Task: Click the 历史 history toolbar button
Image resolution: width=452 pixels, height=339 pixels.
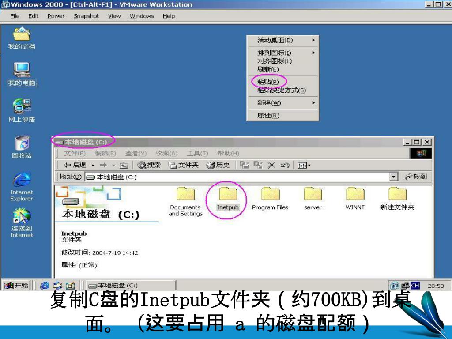Action: click(x=218, y=165)
